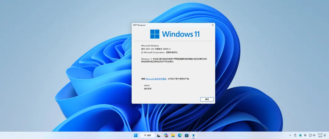329x139 pixels.
Task: Click the Windows 11 logo in the dialog
Action: (x=175, y=34)
